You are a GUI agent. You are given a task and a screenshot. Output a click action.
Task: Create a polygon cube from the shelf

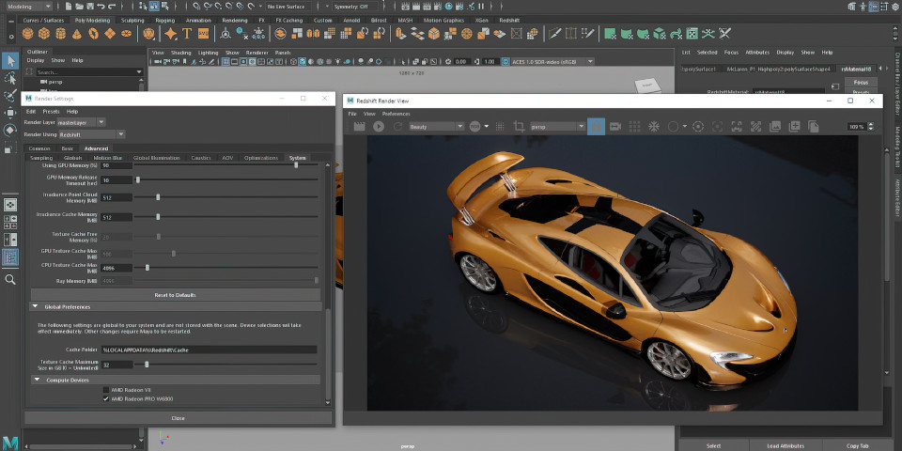tap(44, 34)
